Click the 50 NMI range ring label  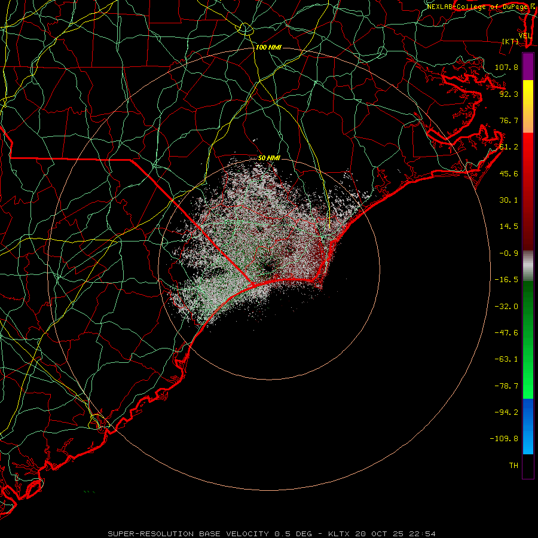[x=269, y=158]
